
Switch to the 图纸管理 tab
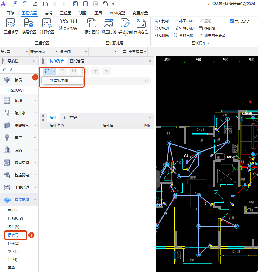77,61
